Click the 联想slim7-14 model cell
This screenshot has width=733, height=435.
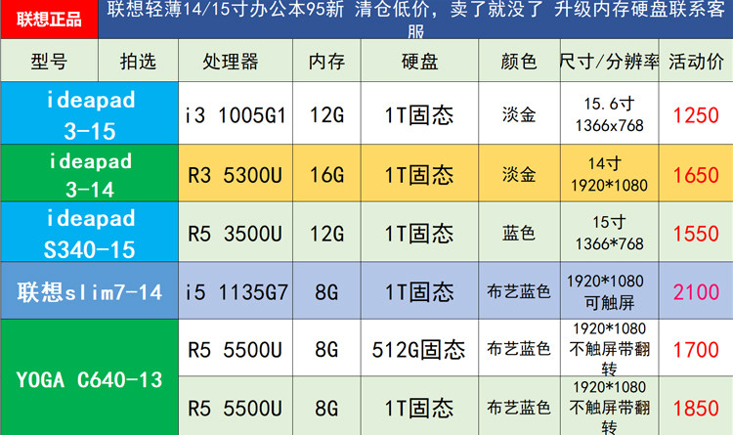(89, 291)
